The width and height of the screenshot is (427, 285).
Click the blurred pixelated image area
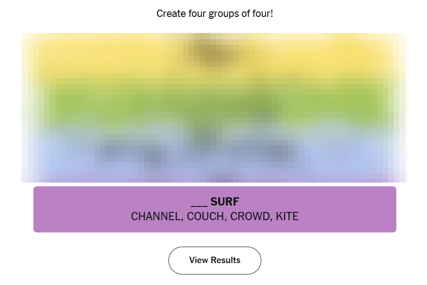pos(214,108)
